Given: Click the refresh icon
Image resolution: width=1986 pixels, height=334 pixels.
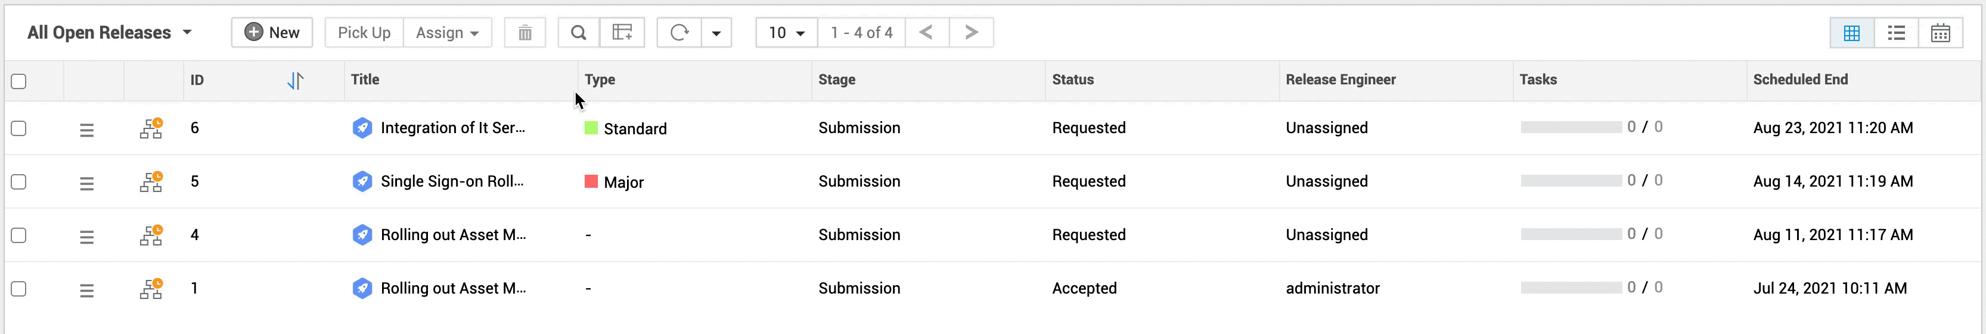Looking at the screenshot, I should (x=679, y=33).
